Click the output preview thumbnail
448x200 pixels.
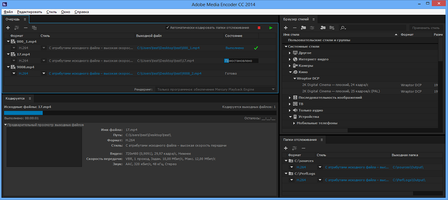[44, 147]
